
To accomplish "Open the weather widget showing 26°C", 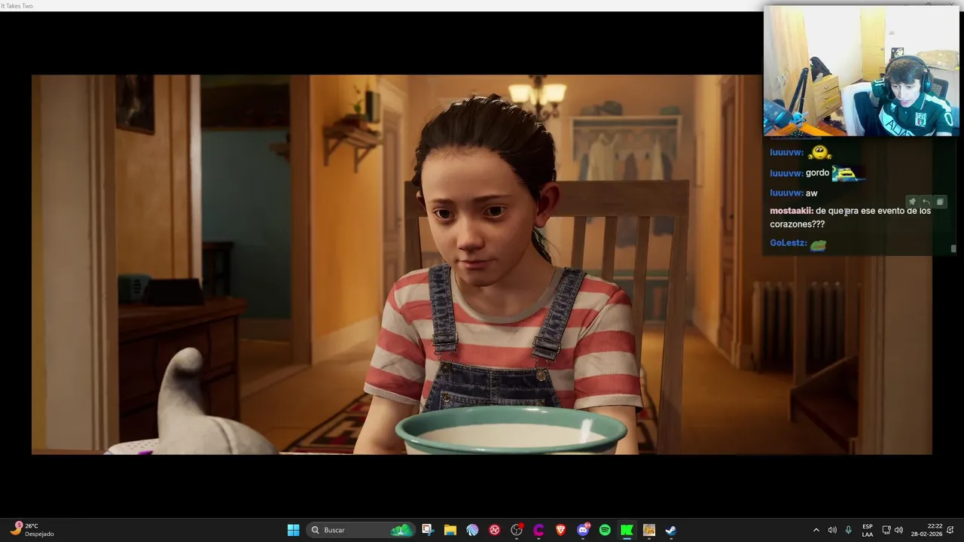I will [33, 530].
